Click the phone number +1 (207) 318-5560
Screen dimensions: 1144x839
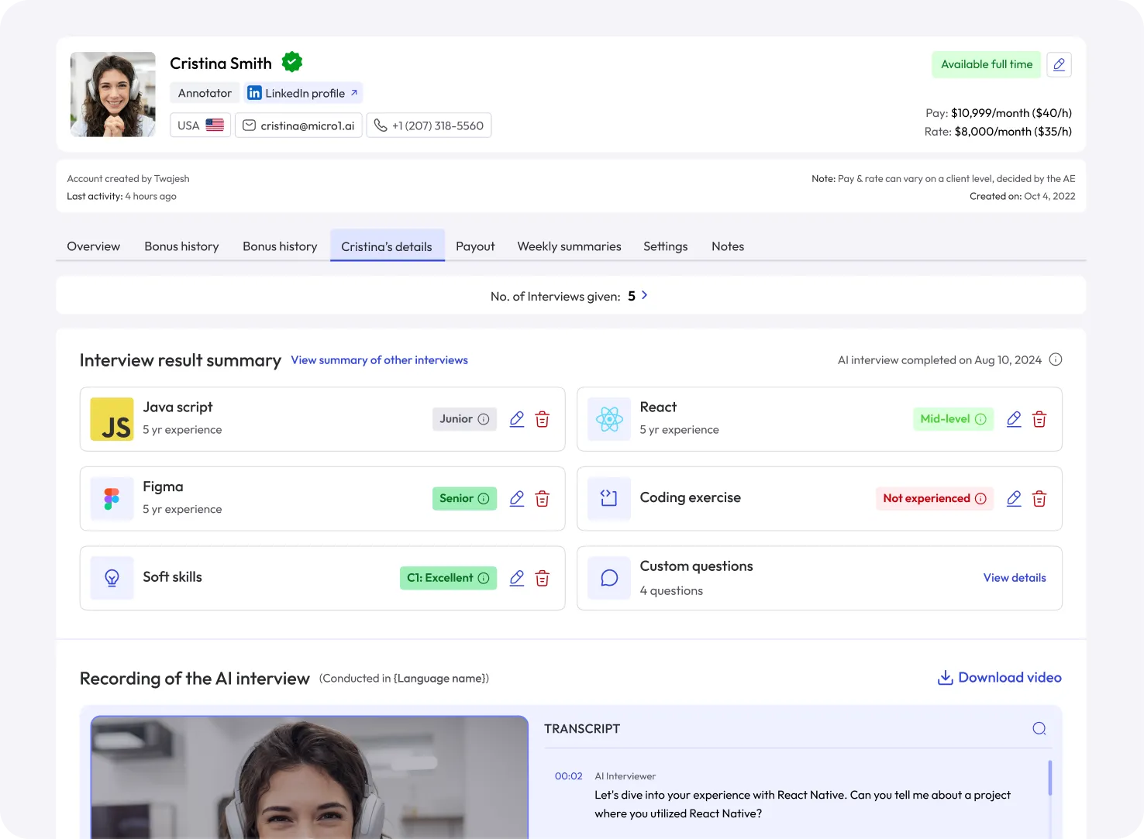429,126
